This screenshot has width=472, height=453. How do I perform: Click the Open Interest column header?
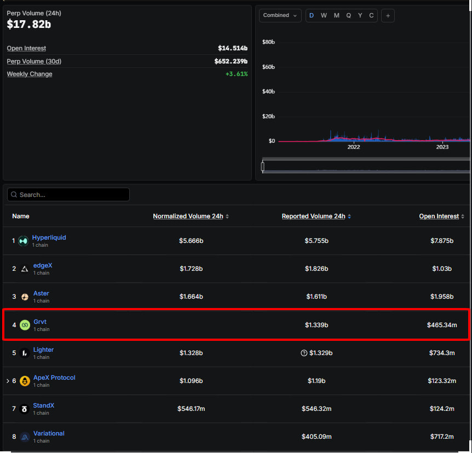pyautogui.click(x=439, y=216)
